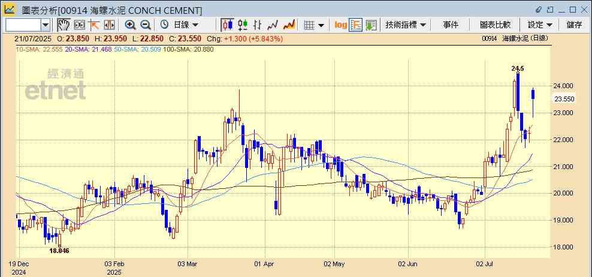
Task: Click the horizontal compress/expand chart icon
Action: [109, 25]
